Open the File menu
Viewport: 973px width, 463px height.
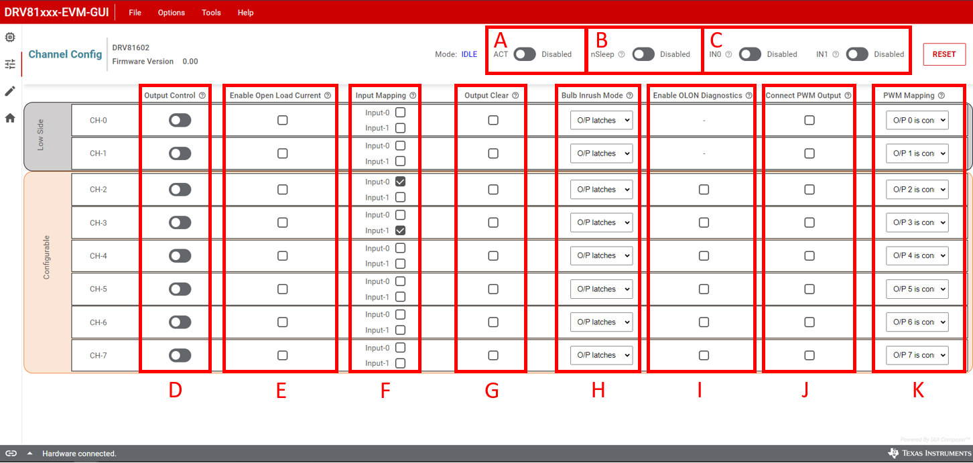[135, 12]
